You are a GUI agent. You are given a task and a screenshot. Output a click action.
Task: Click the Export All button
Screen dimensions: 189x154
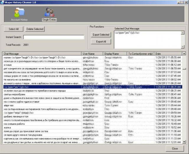pyautogui.click(x=101, y=42)
